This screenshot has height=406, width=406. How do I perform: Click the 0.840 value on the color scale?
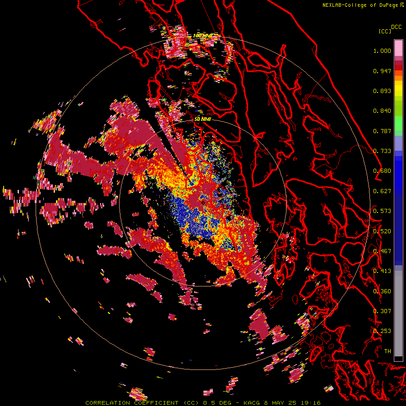pyautogui.click(x=382, y=111)
